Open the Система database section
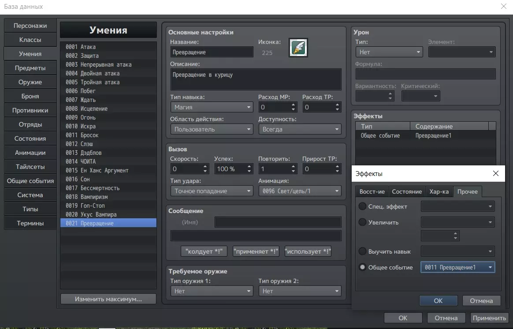This screenshot has width=513, height=329. click(x=30, y=195)
